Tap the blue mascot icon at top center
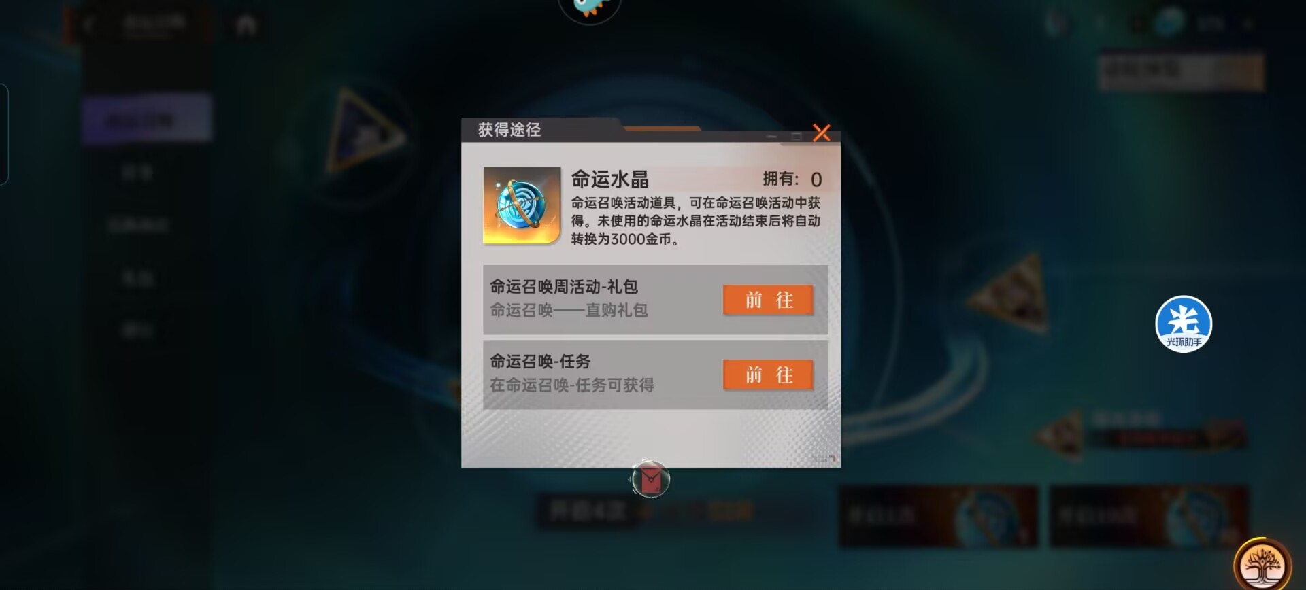The height and width of the screenshot is (590, 1306). pos(589,8)
